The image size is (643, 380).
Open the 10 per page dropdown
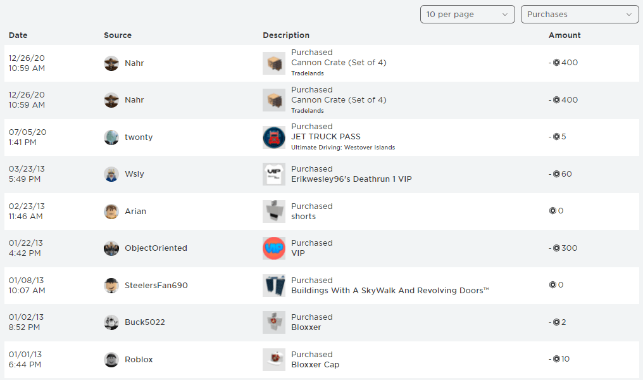467,15
